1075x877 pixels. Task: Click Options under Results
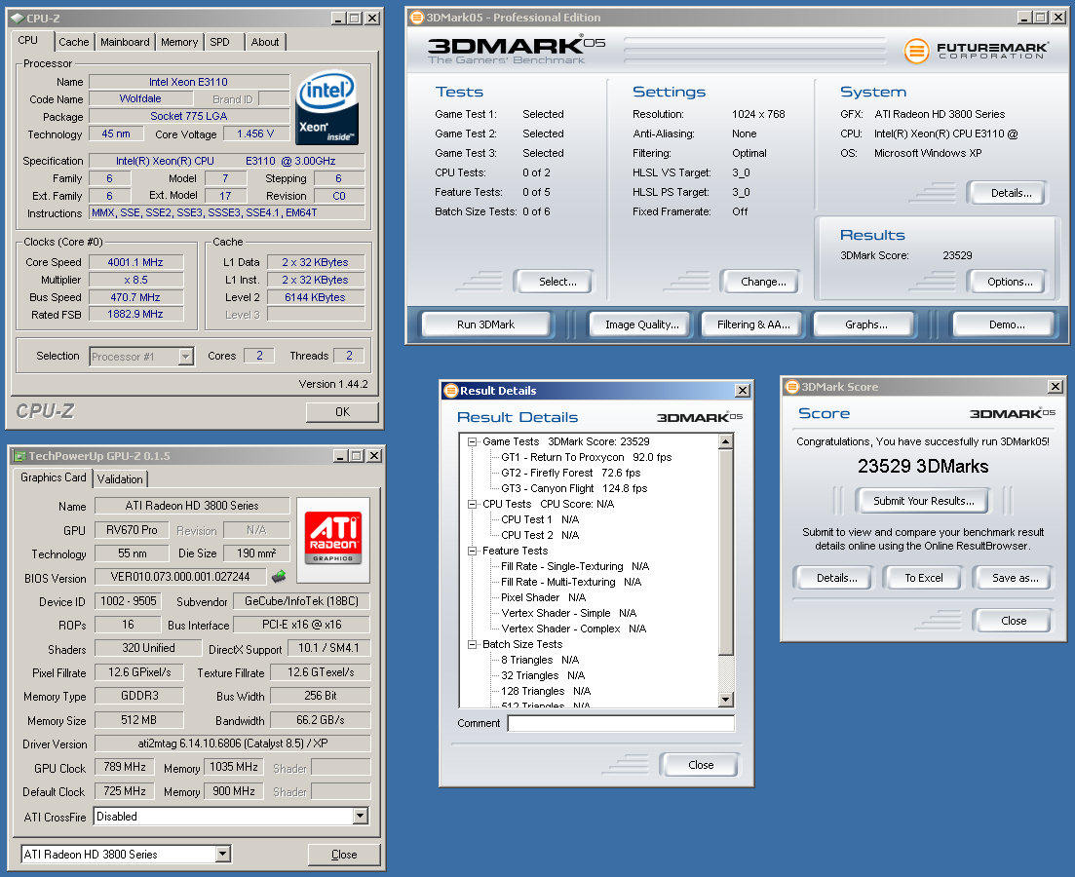(x=1009, y=282)
